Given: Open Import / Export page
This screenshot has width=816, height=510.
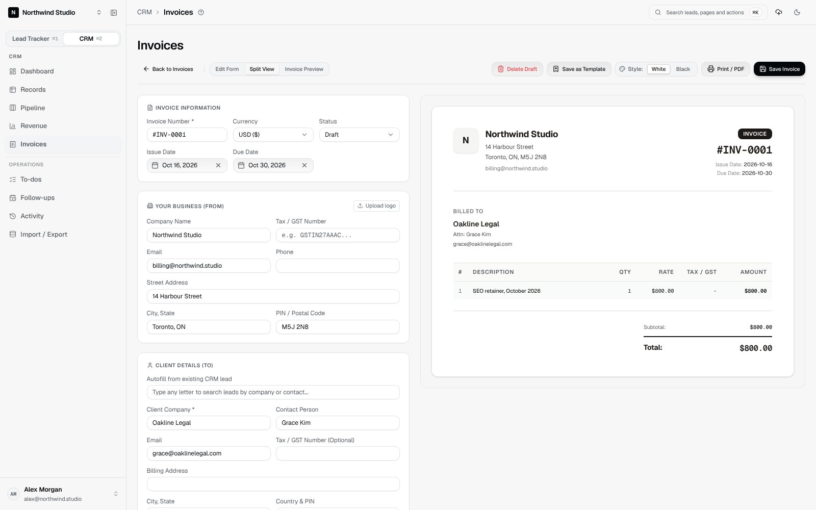Looking at the screenshot, I should 63,235.
